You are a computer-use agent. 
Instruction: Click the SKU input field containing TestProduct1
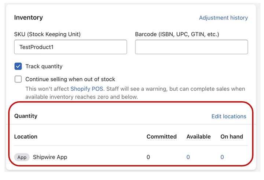point(70,47)
